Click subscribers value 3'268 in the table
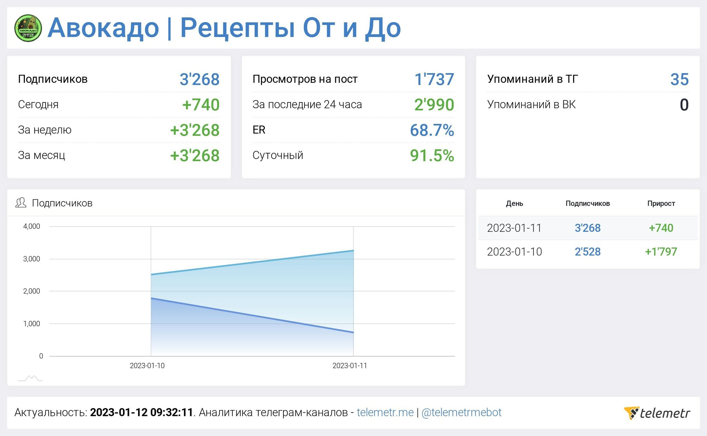Viewport: 707px width, 436px height. click(x=588, y=228)
